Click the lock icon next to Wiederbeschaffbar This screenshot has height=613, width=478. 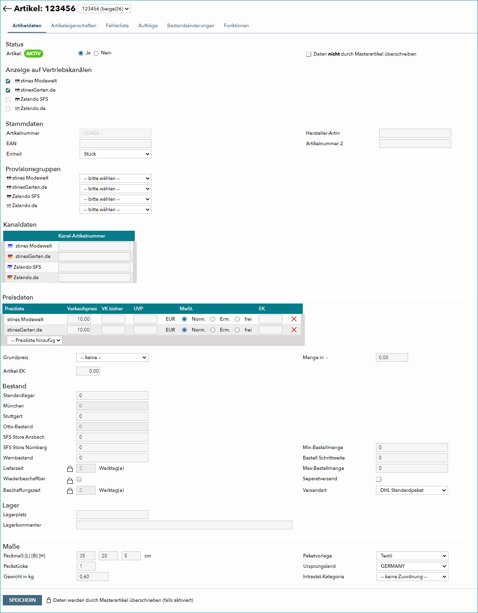pos(70,480)
